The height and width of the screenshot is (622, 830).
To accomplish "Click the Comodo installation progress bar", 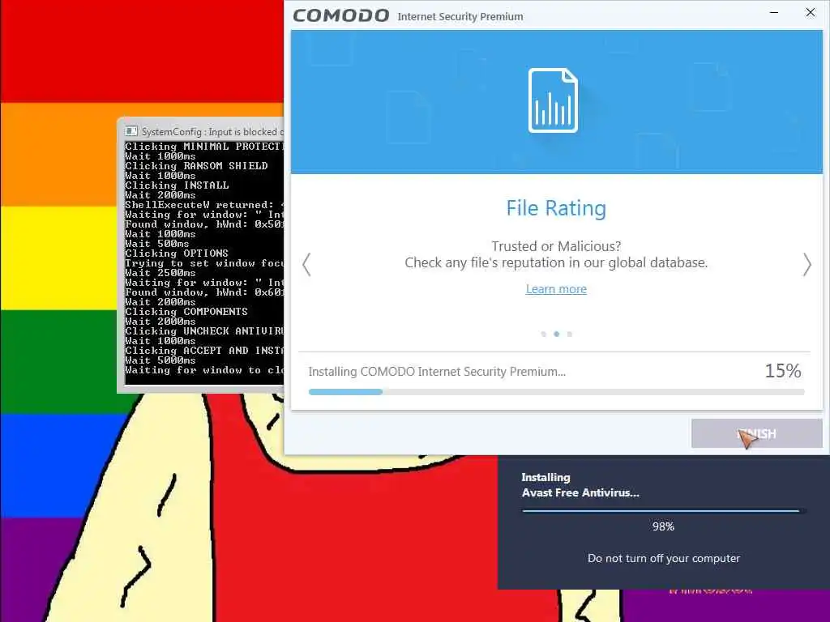I will [x=556, y=392].
